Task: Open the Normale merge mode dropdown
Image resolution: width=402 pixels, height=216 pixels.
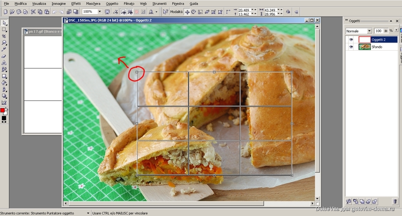Action: coord(369,31)
